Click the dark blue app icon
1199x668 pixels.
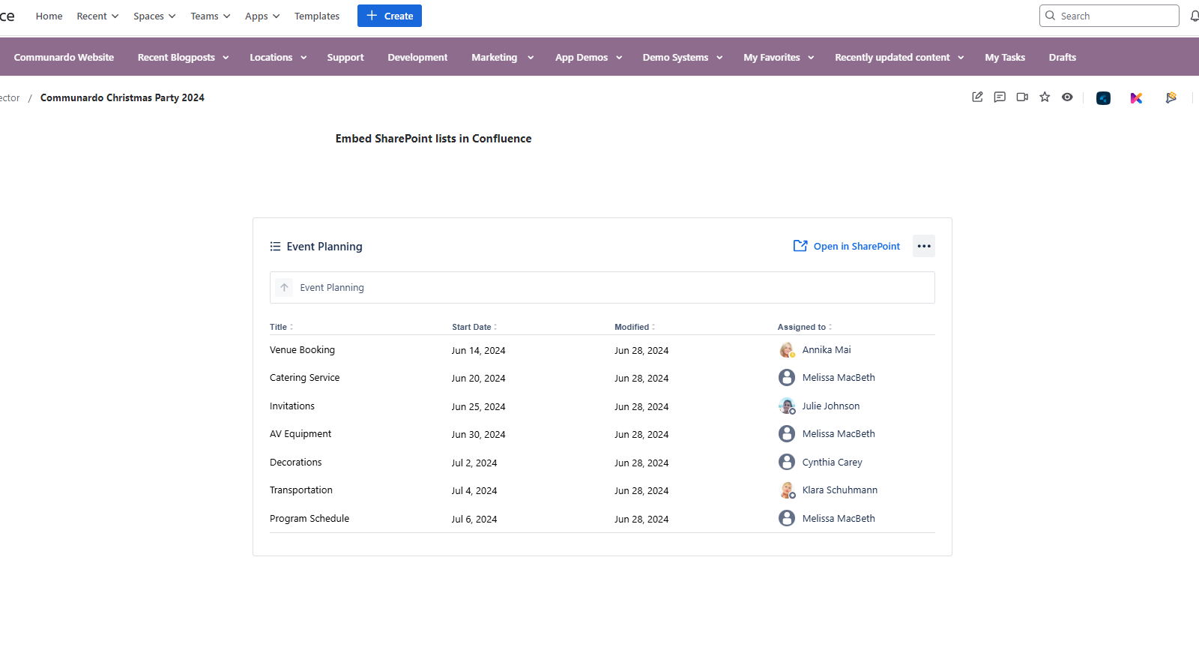(x=1103, y=97)
